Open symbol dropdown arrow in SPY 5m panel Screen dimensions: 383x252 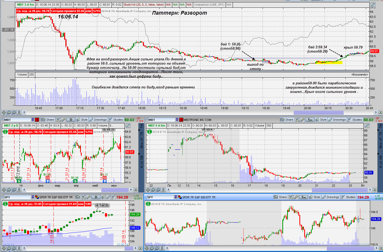pyautogui.click(x=176, y=197)
